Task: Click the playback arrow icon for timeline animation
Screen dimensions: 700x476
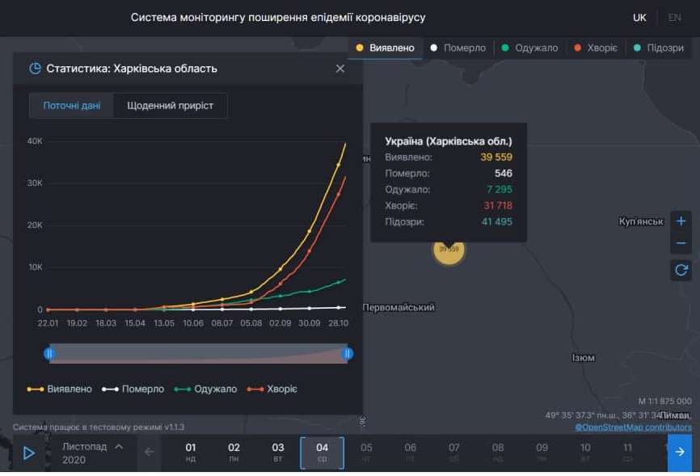Action: 31,453
